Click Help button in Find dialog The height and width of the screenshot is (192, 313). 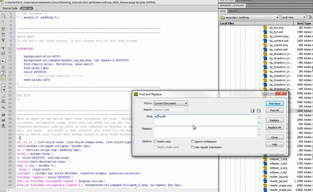tap(274, 145)
